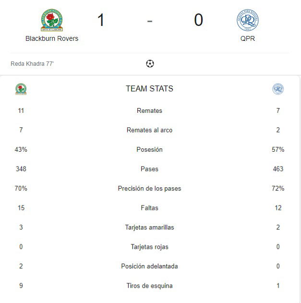
Task: Click the large Blackburn Rovers crest
Action: pyautogui.click(x=52, y=20)
